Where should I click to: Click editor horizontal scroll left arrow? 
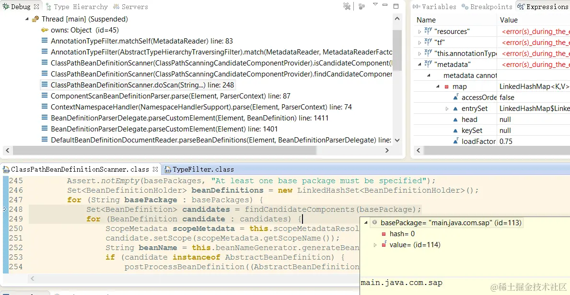[x=32, y=278]
